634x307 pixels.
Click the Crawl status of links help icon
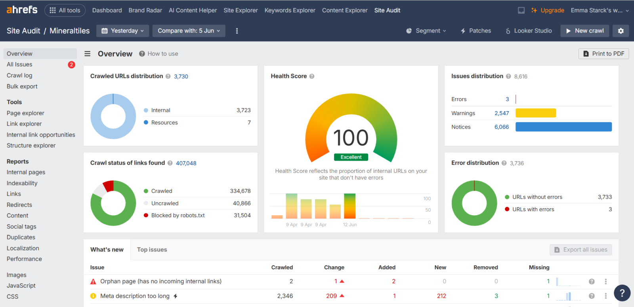tap(170, 163)
